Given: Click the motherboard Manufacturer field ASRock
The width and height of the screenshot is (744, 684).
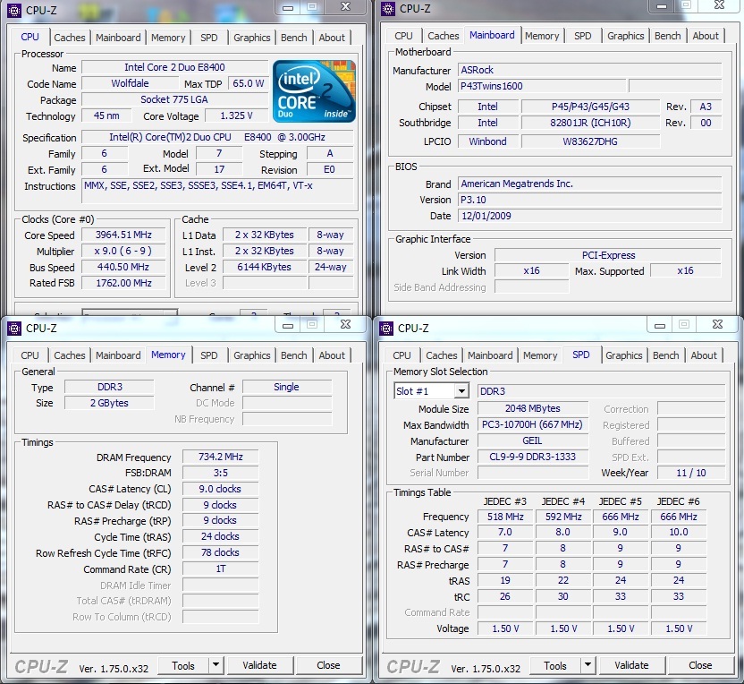Looking at the screenshot, I should [x=590, y=71].
